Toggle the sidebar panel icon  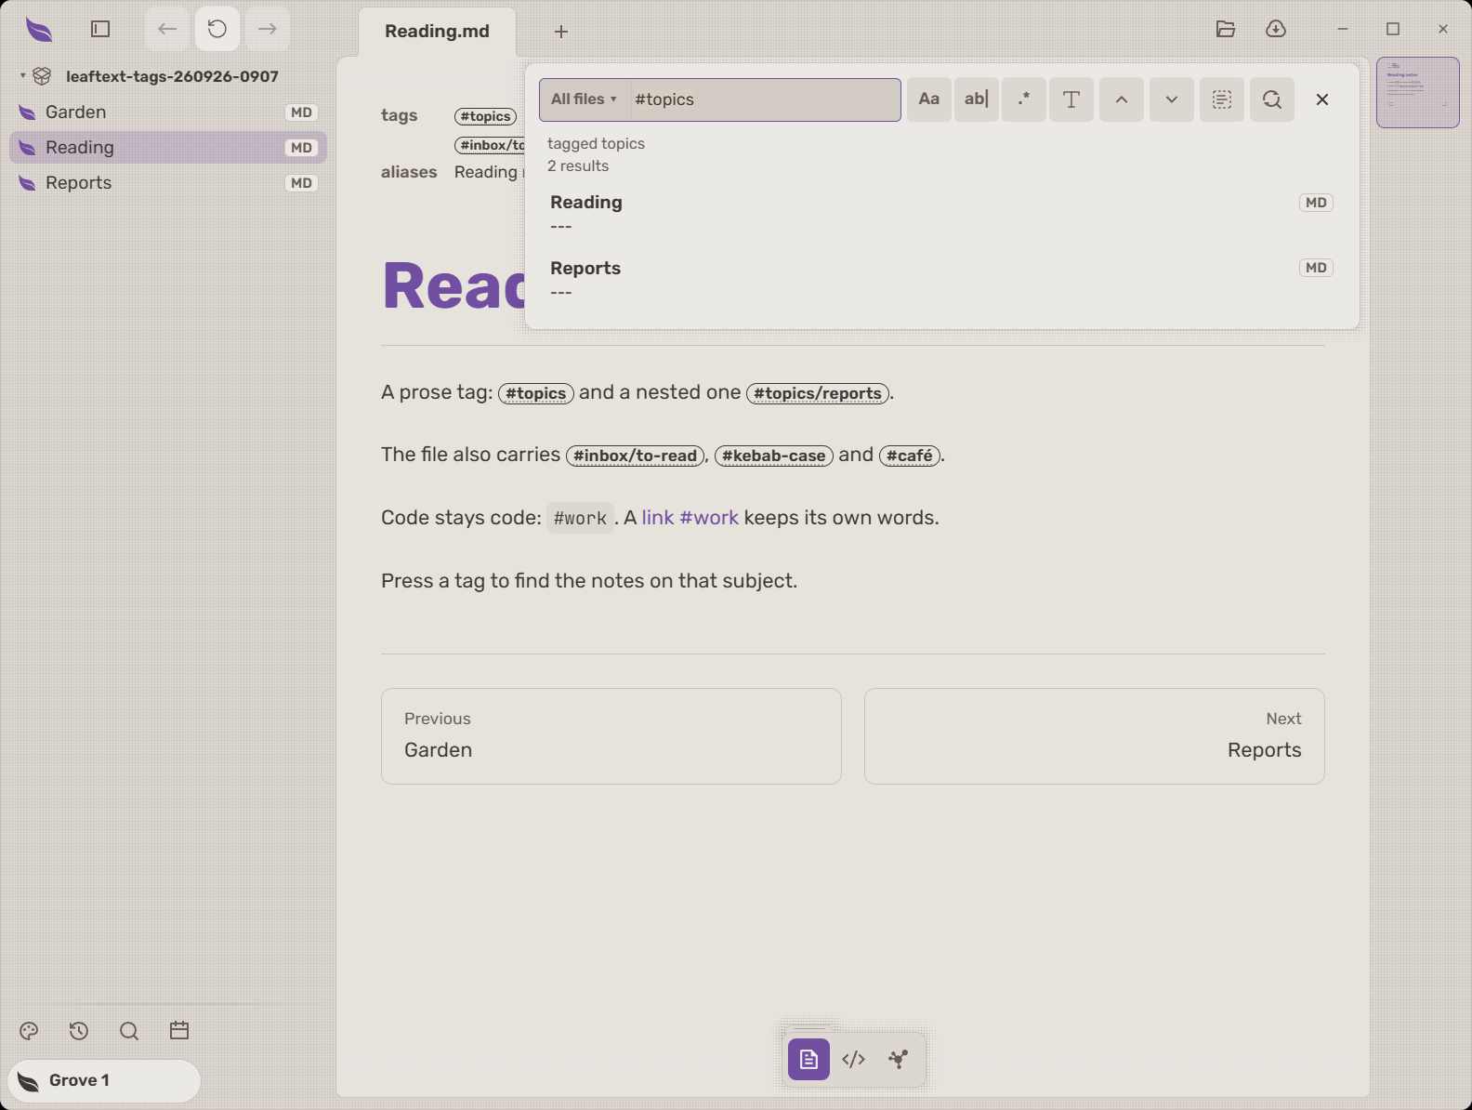coord(100,29)
